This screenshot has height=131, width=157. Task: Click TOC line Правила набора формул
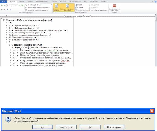tap(25, 26)
